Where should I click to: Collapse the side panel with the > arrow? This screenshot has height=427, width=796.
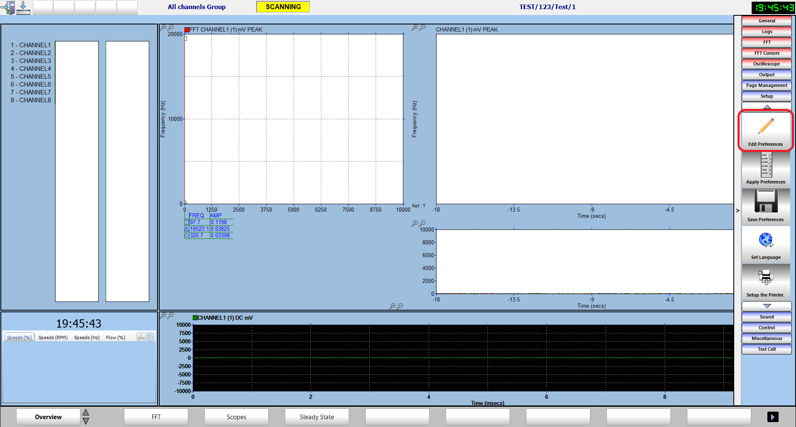click(x=738, y=210)
